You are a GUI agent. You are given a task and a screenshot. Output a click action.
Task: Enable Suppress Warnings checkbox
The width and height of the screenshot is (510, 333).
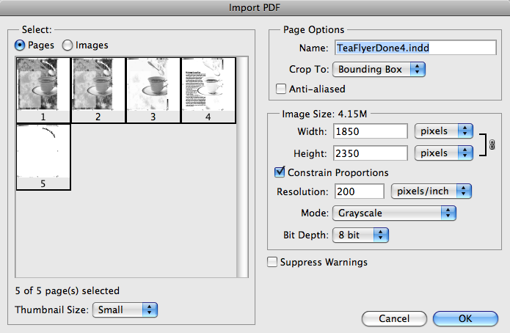[x=272, y=262]
